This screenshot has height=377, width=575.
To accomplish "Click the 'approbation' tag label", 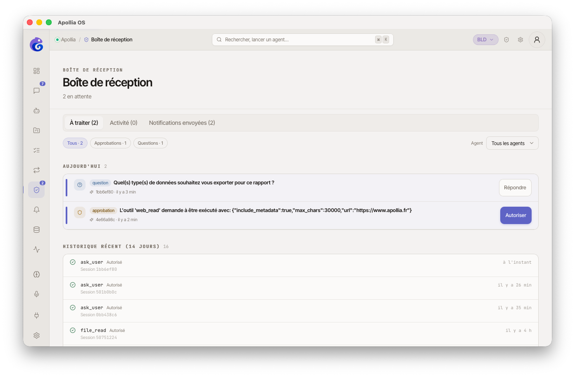I will pos(103,210).
